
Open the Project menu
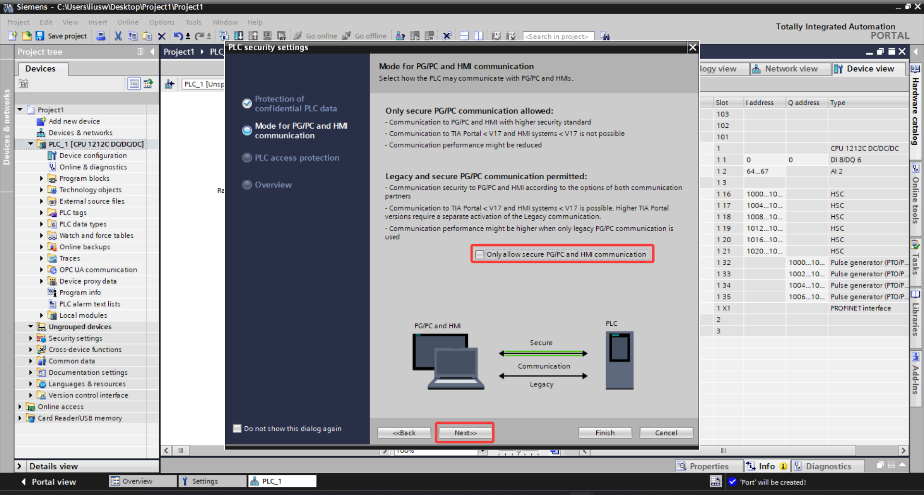(18, 22)
